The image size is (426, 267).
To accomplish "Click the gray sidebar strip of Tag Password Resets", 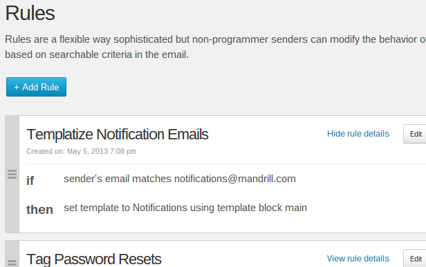I will pyautogui.click(x=12, y=254).
